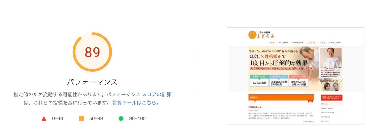The image size is (383, 133).
Task: Select 料金・営業時間 in the previewed top navigation
Action: [283, 43]
